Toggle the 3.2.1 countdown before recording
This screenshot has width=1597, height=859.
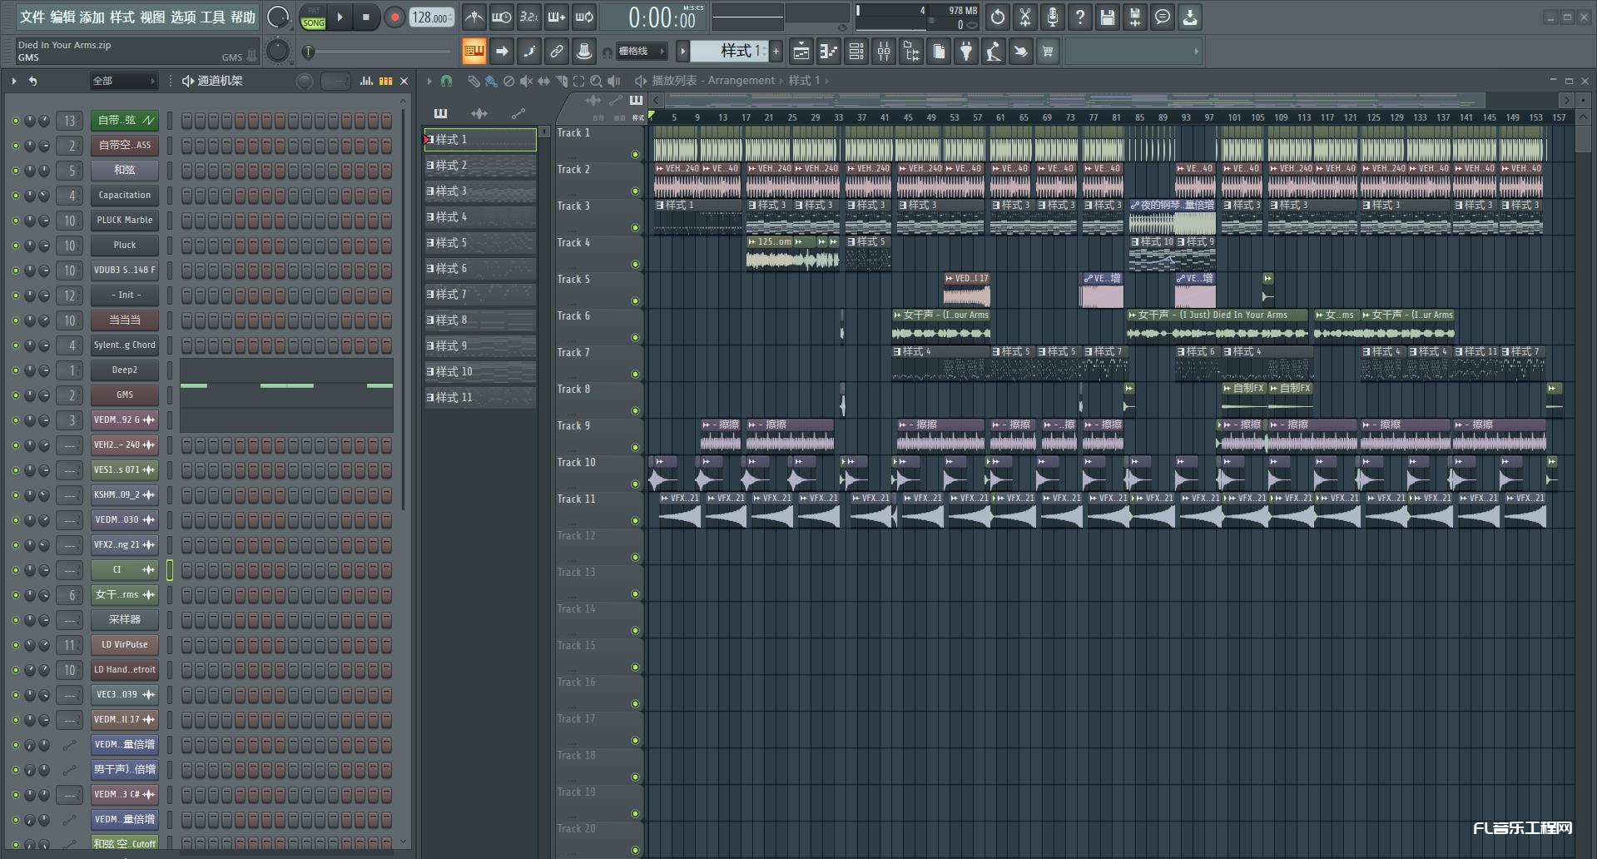click(x=528, y=17)
